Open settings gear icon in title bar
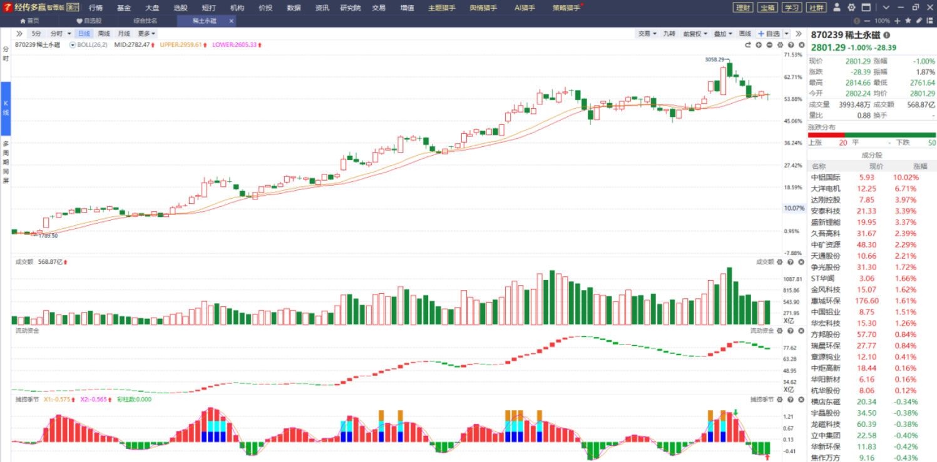The image size is (937, 462). [x=851, y=8]
